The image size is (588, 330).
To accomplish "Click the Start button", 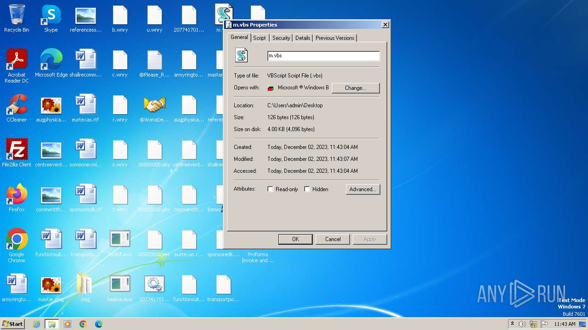I will tap(12, 324).
